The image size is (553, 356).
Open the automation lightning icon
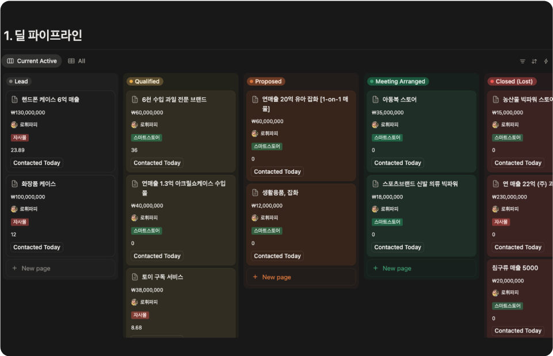[x=546, y=62]
